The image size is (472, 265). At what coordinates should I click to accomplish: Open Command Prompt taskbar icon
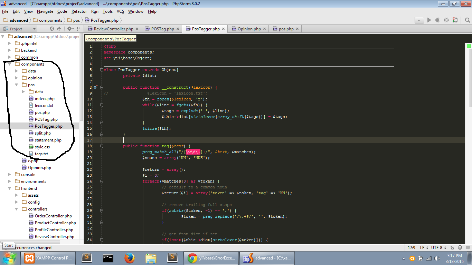(108, 258)
